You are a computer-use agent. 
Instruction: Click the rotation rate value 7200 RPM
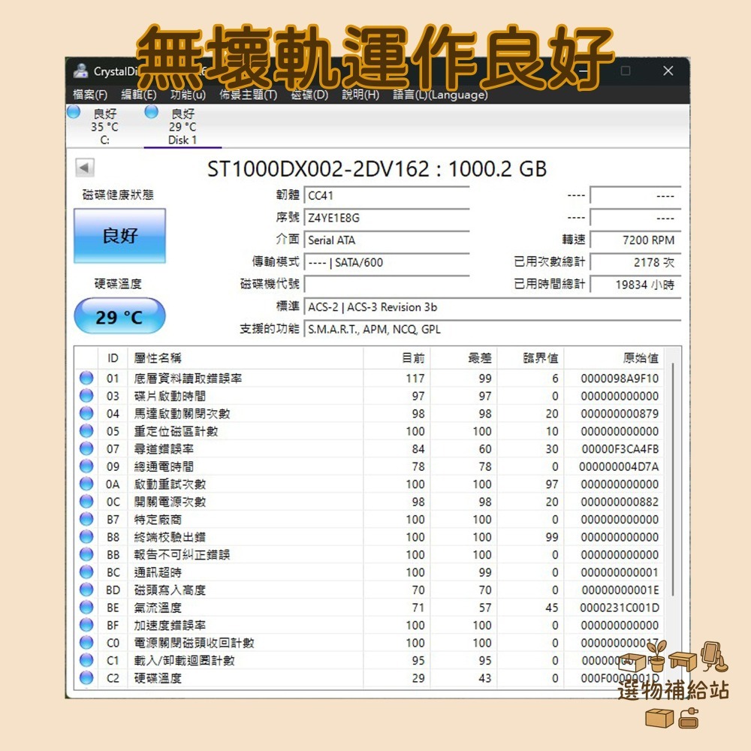click(x=635, y=240)
